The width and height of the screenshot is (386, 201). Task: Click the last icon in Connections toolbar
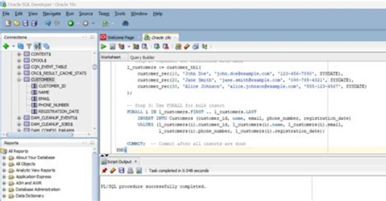46,46
